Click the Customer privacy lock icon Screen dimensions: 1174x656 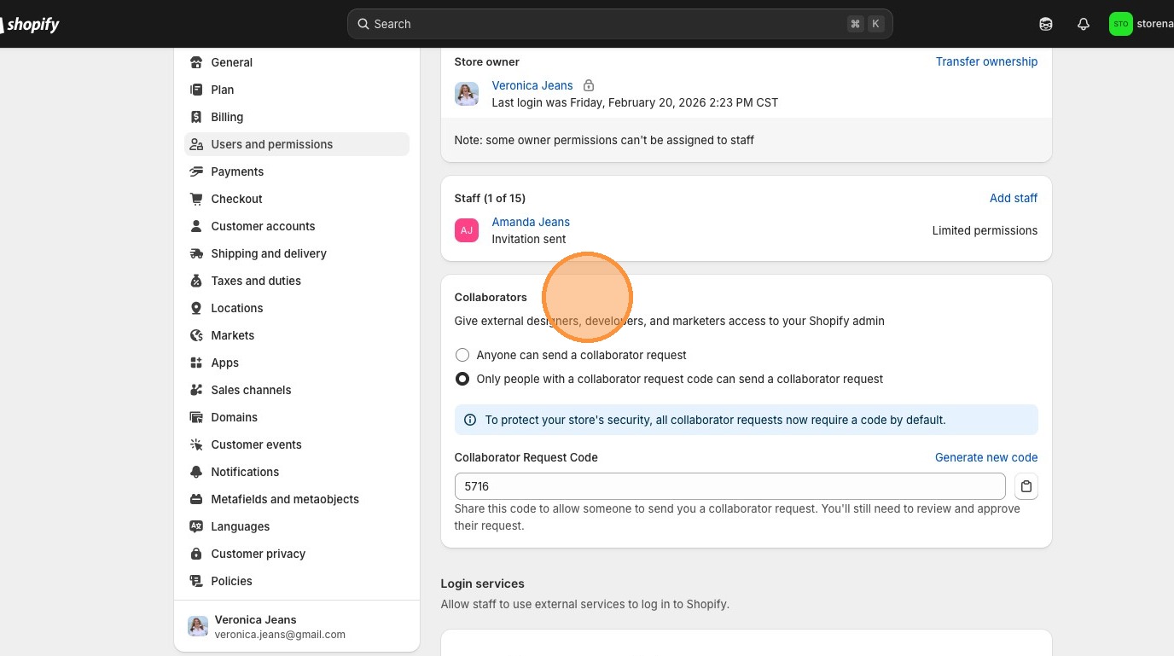(196, 554)
